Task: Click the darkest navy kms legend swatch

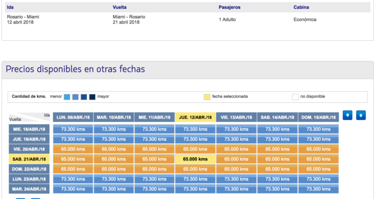Action: [x=92, y=97]
